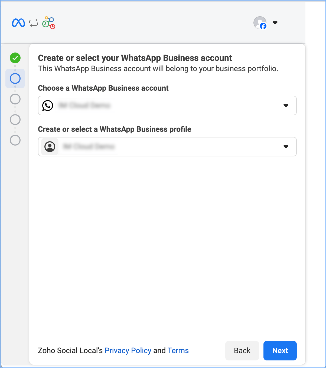Click the WhatsApp icon in account field
This screenshot has width=326, height=368.
click(48, 106)
